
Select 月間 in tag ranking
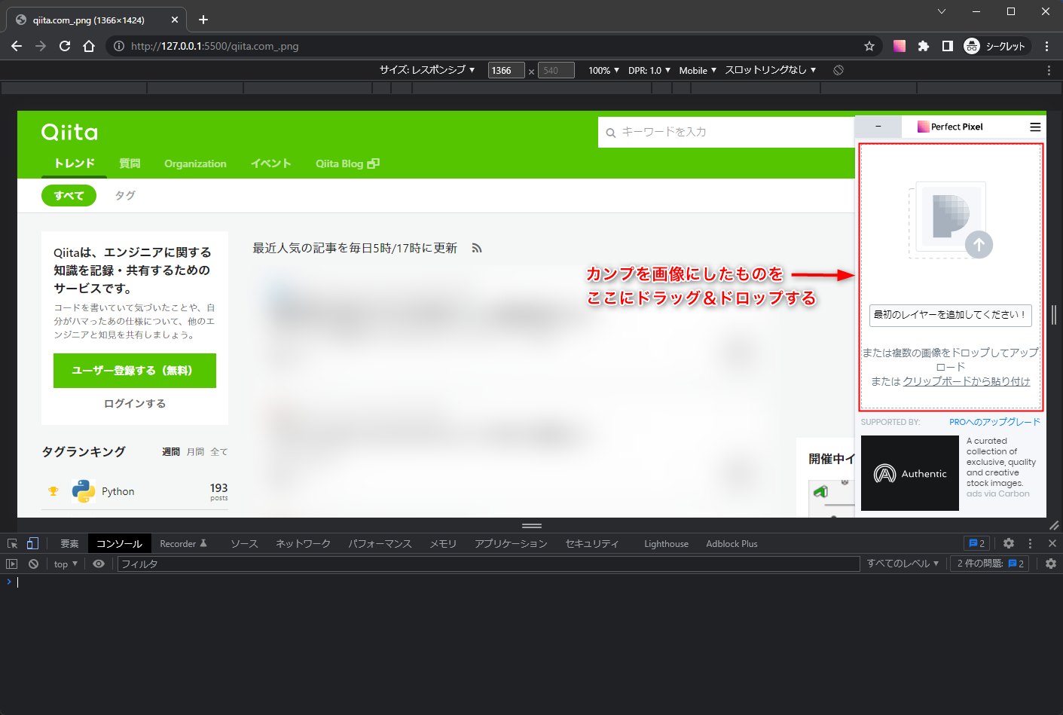[195, 452]
